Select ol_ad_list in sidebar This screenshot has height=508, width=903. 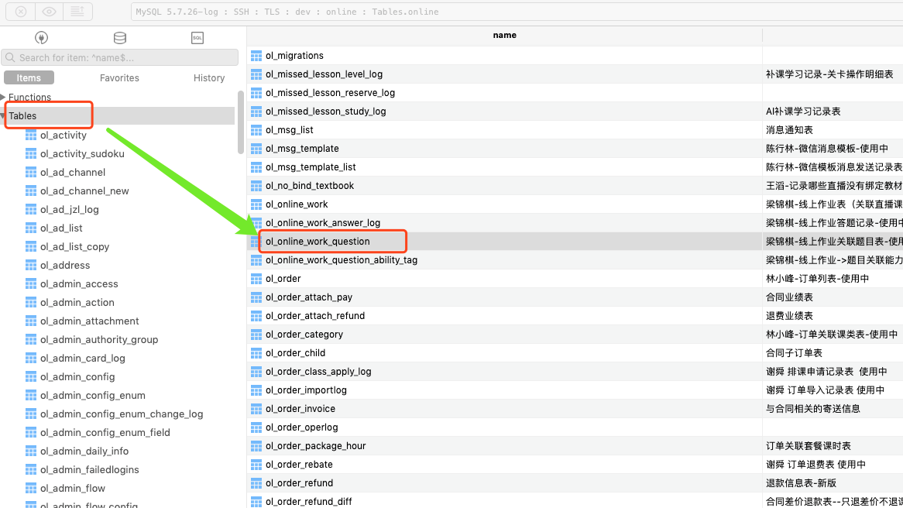[62, 228]
